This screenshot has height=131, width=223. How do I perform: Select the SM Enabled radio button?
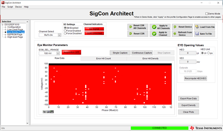tap(65, 28)
